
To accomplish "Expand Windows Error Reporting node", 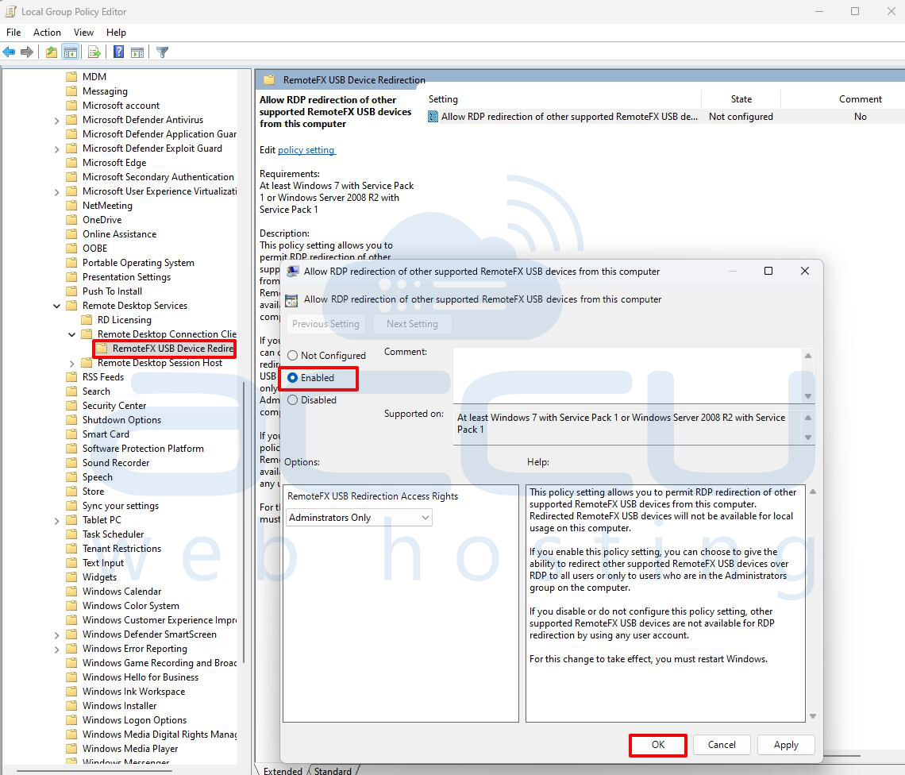I will (x=56, y=649).
